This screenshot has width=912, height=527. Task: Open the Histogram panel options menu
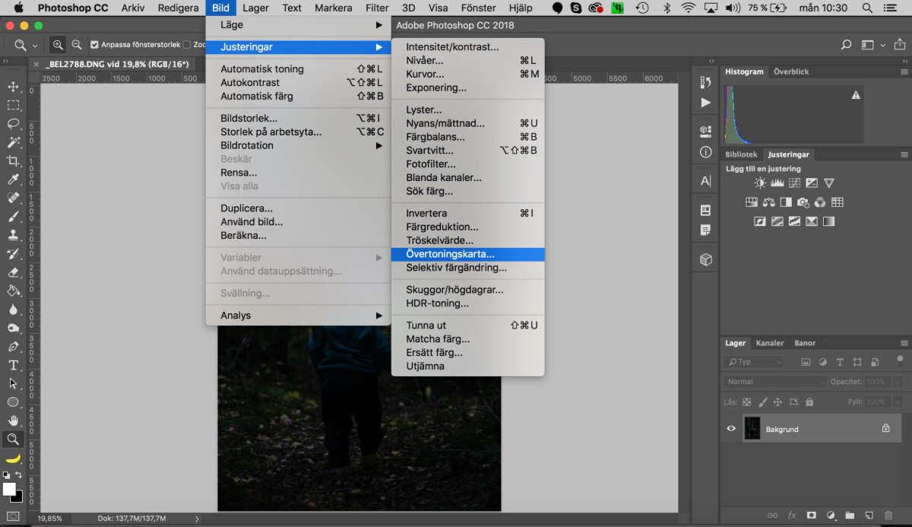[x=904, y=71]
